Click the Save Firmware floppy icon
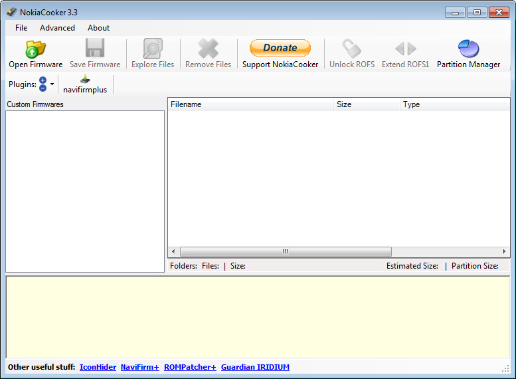 coord(95,48)
